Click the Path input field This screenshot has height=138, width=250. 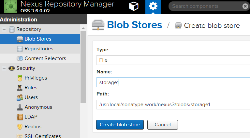click(x=173, y=105)
